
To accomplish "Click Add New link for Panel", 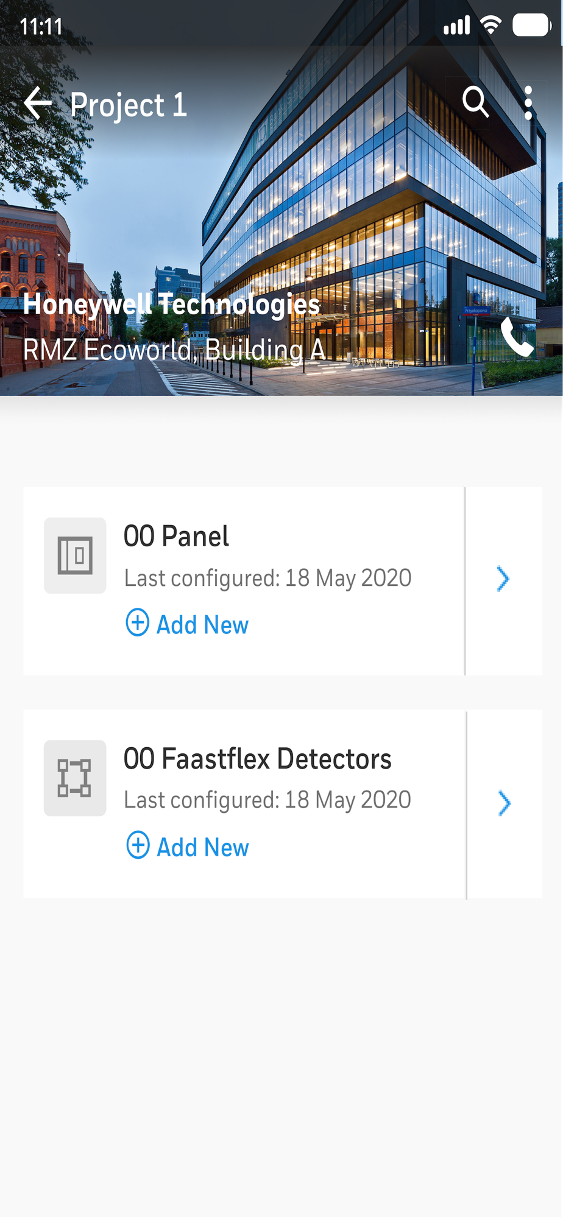I will [x=202, y=625].
